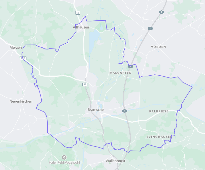Image resolution: width=205 pixels, height=170 pixels.
Task: Select the EVINGHAUSEN district label
Action: [x=159, y=137]
